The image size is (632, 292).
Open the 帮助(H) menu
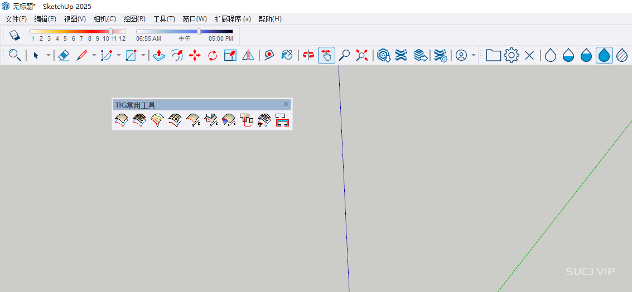[270, 19]
